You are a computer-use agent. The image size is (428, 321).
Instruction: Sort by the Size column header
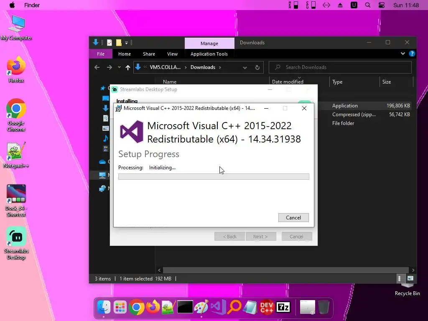point(387,82)
